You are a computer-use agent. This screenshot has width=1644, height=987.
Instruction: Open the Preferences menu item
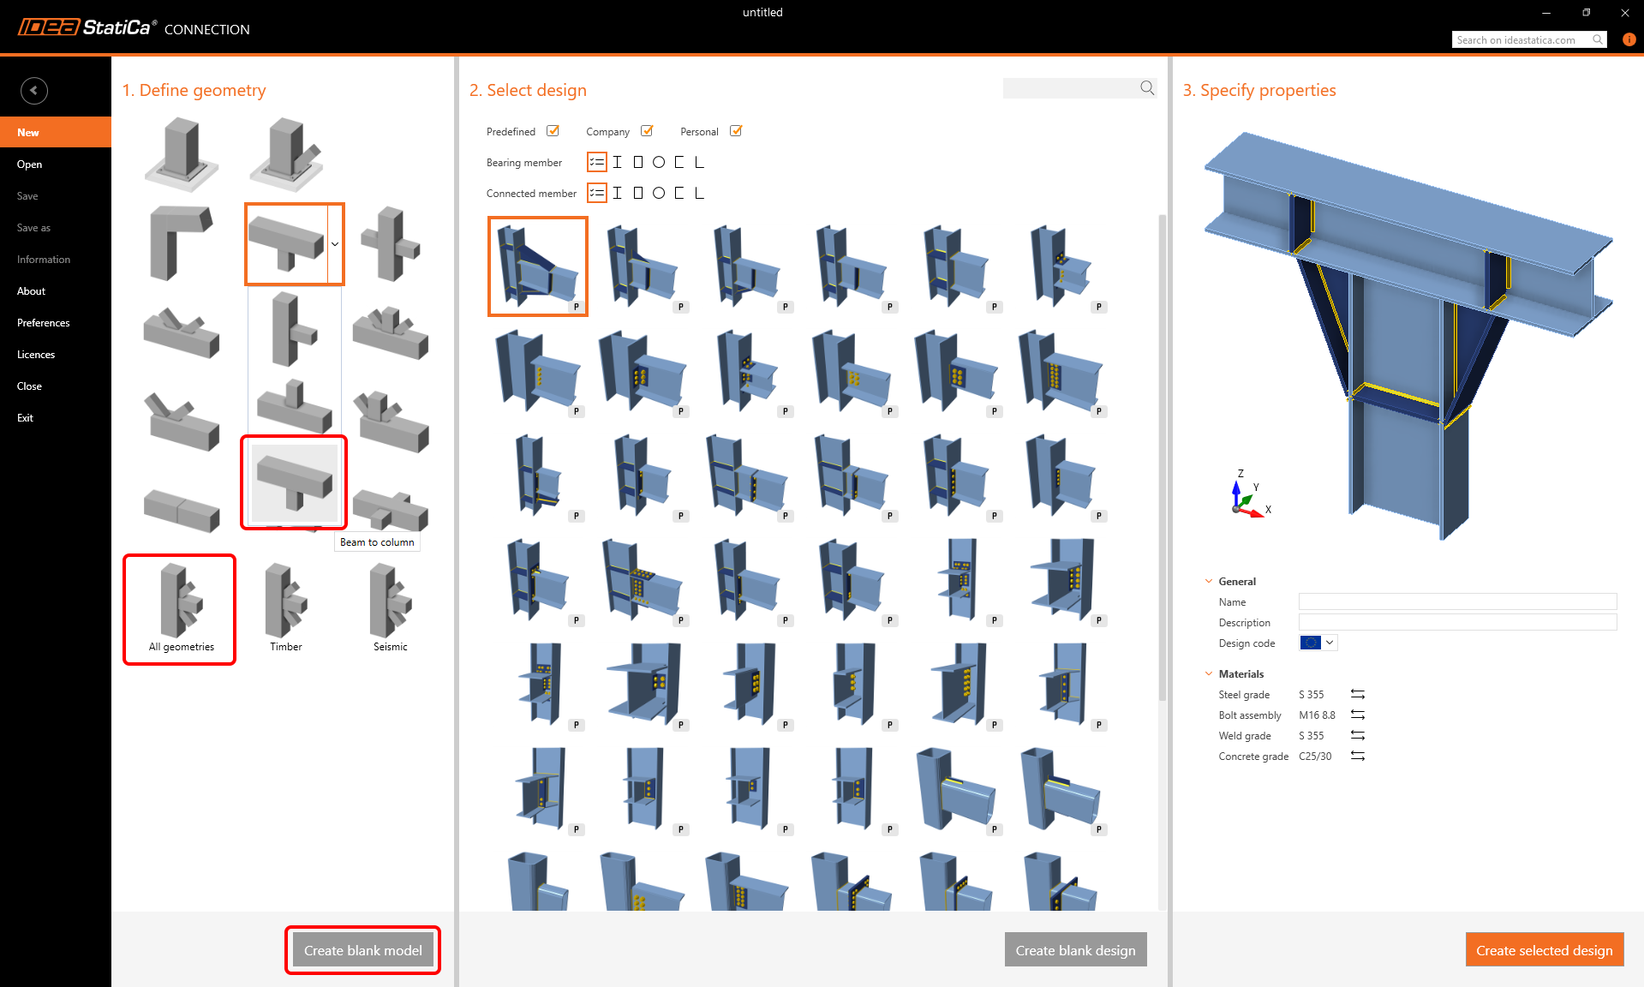(x=44, y=323)
